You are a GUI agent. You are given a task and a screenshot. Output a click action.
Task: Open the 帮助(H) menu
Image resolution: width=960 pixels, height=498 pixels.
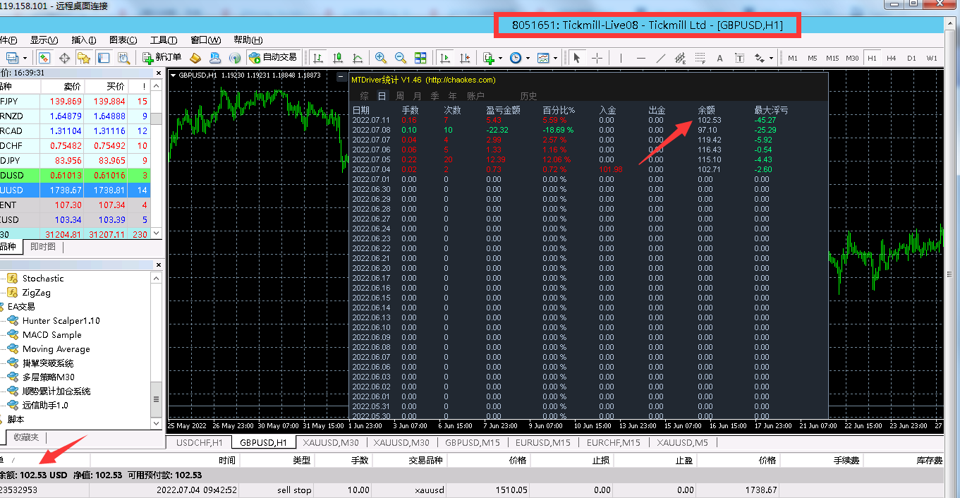248,40
